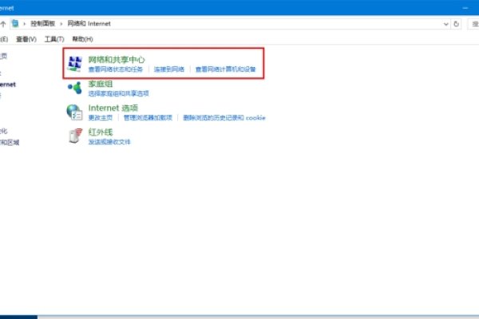Select the 网络和 Internet breadcrumb
Image resolution: width=479 pixels, height=319 pixels.
[x=89, y=23]
